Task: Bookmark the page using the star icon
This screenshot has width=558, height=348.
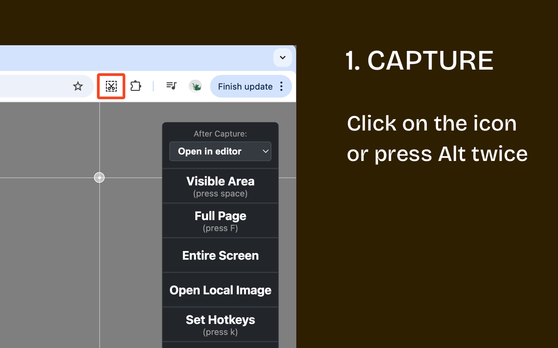Action: tap(78, 86)
